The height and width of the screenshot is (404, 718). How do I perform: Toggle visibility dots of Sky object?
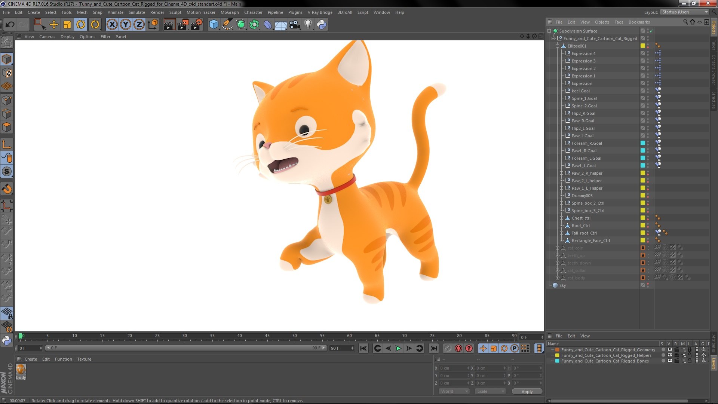[648, 285]
